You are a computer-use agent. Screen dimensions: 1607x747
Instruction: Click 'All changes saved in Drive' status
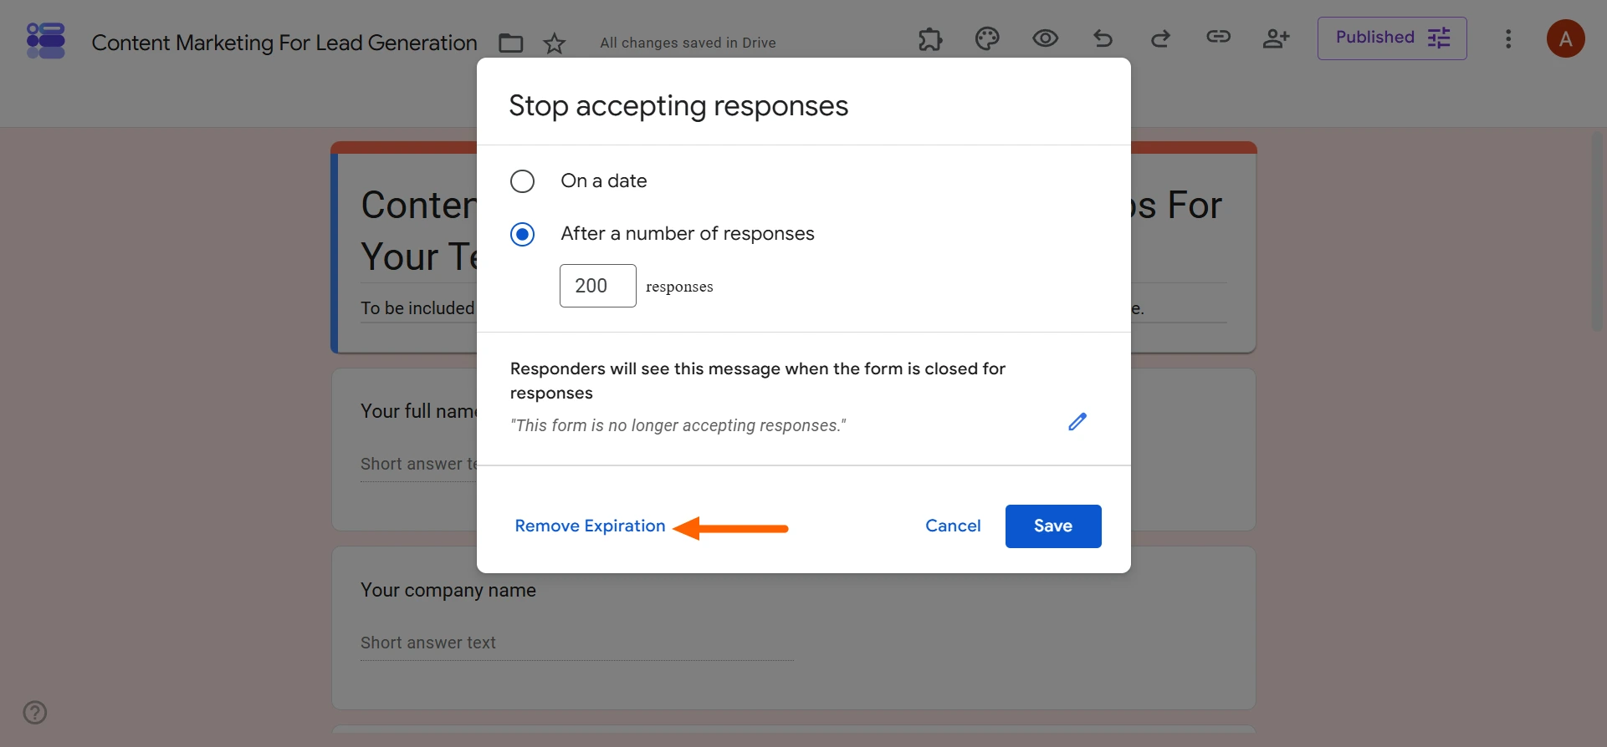688,43
